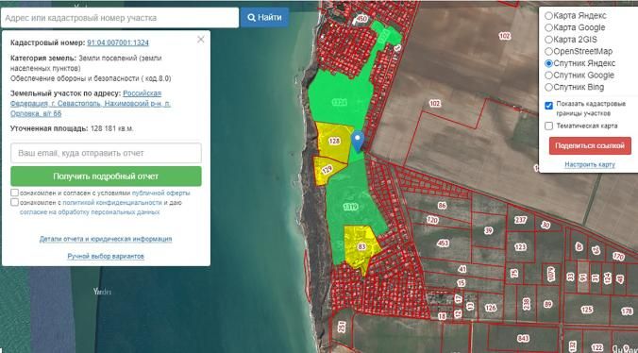638x353 pixels.
Task: Open Настроить карту link
Action: point(590,165)
